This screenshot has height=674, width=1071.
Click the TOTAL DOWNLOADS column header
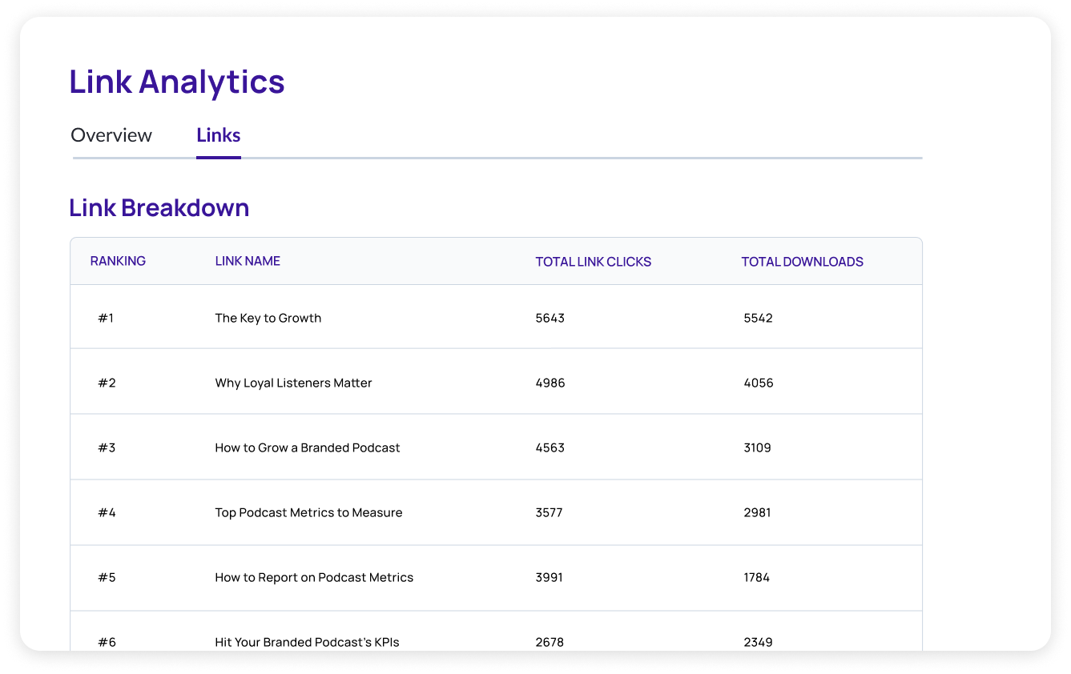coord(802,262)
